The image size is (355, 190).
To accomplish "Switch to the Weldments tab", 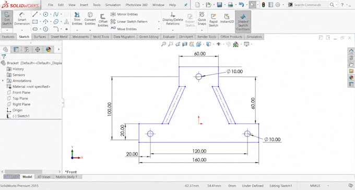I will click(x=80, y=37).
